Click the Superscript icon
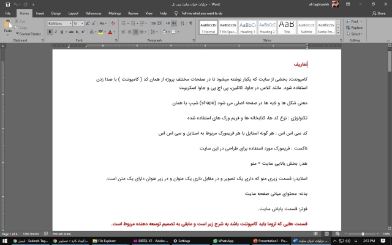 tap(83, 32)
